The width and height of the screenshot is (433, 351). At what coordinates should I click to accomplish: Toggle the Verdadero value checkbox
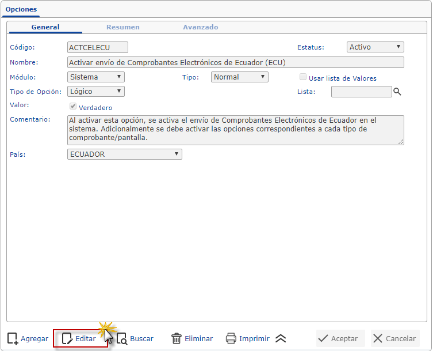click(73, 106)
